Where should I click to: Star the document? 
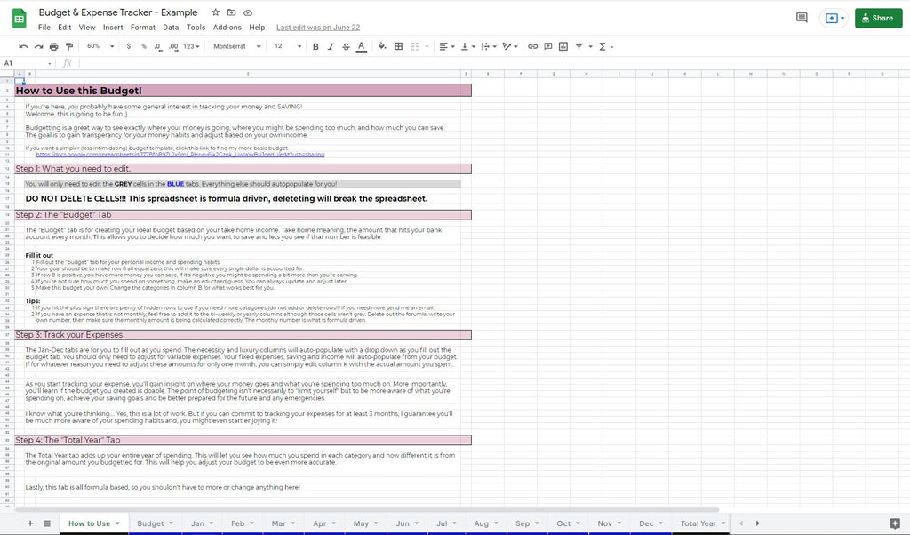tap(215, 12)
